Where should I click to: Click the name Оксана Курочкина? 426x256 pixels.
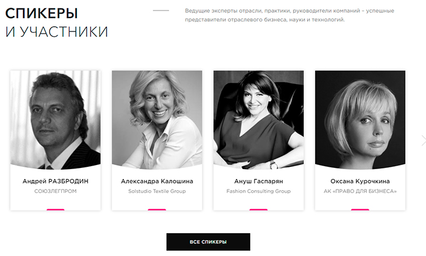pos(360,181)
